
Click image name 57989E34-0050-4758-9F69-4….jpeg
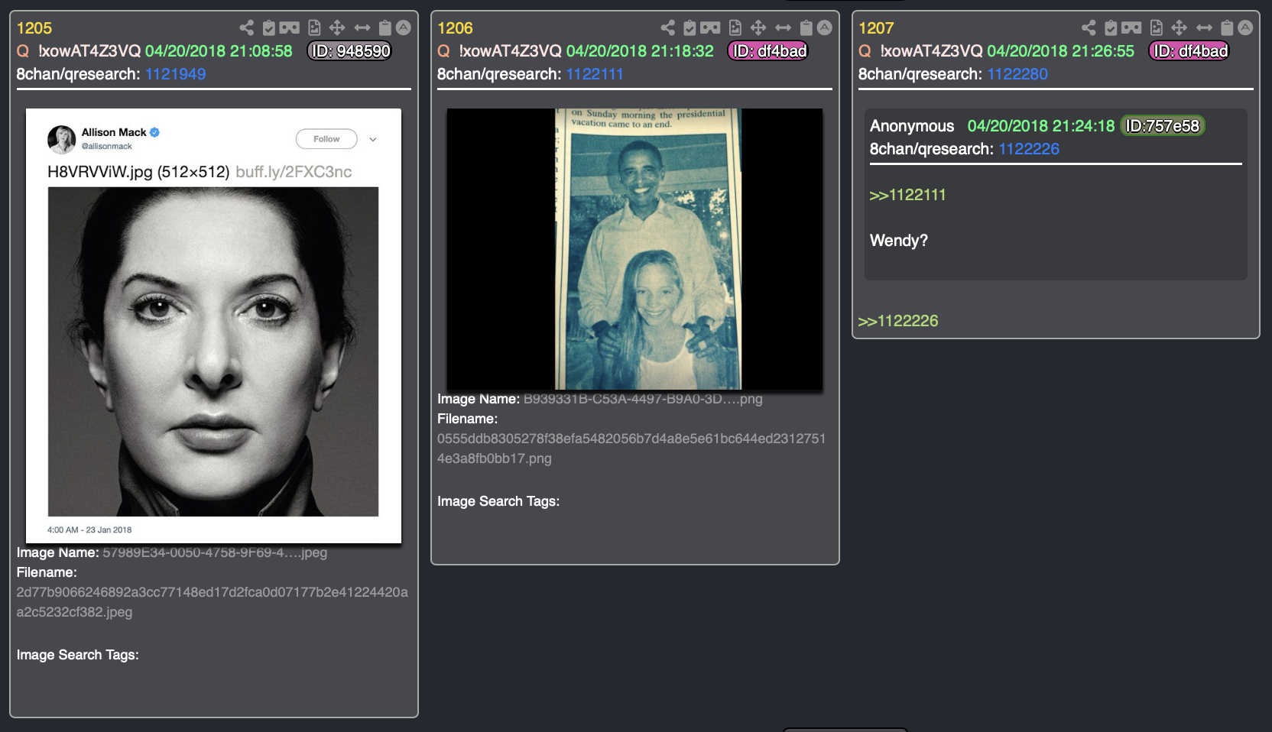tap(215, 552)
